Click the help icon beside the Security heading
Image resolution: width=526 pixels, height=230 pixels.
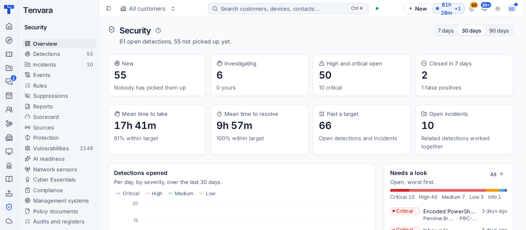click(x=158, y=30)
